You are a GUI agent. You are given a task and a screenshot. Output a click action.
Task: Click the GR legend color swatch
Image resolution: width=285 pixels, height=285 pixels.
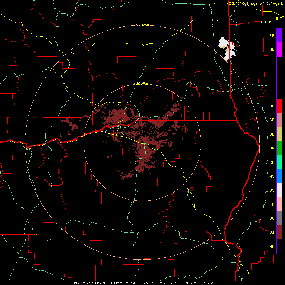pyautogui.click(x=280, y=120)
